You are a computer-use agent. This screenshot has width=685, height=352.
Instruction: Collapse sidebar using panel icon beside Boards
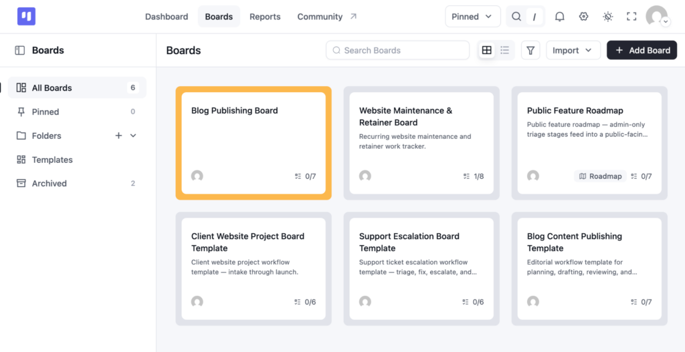pos(19,51)
